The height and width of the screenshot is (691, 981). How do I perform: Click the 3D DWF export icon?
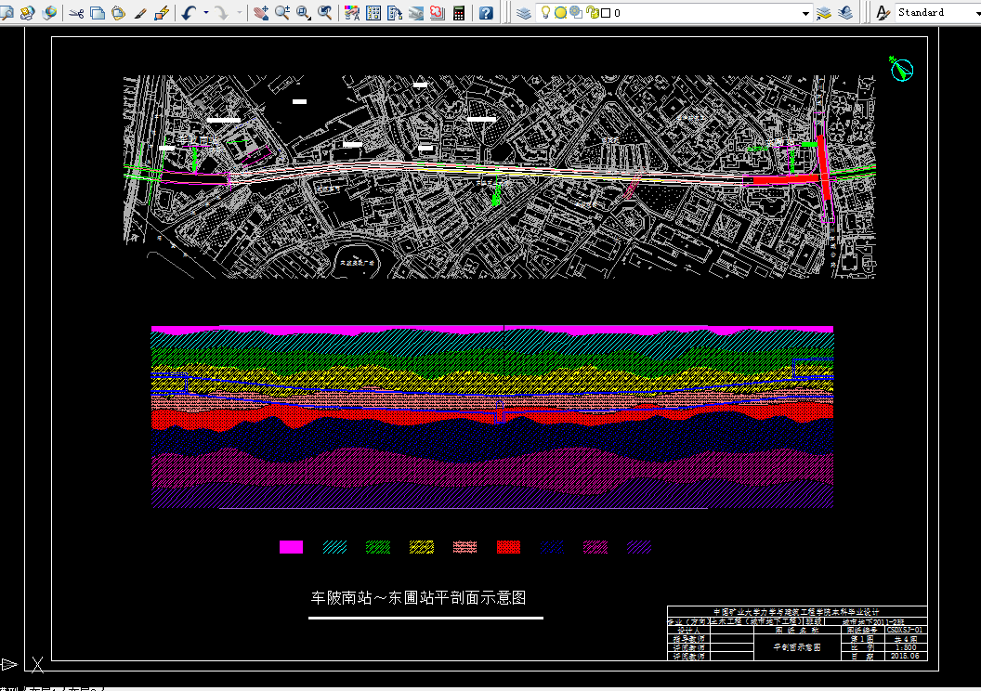point(49,12)
